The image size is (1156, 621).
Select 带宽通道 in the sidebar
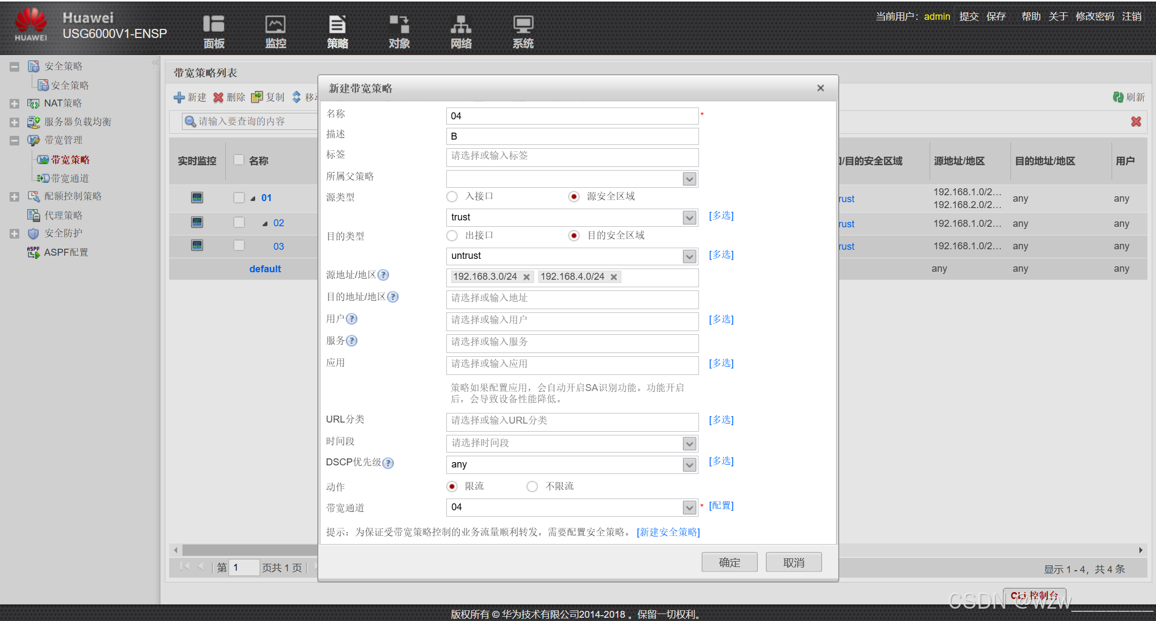(70, 178)
